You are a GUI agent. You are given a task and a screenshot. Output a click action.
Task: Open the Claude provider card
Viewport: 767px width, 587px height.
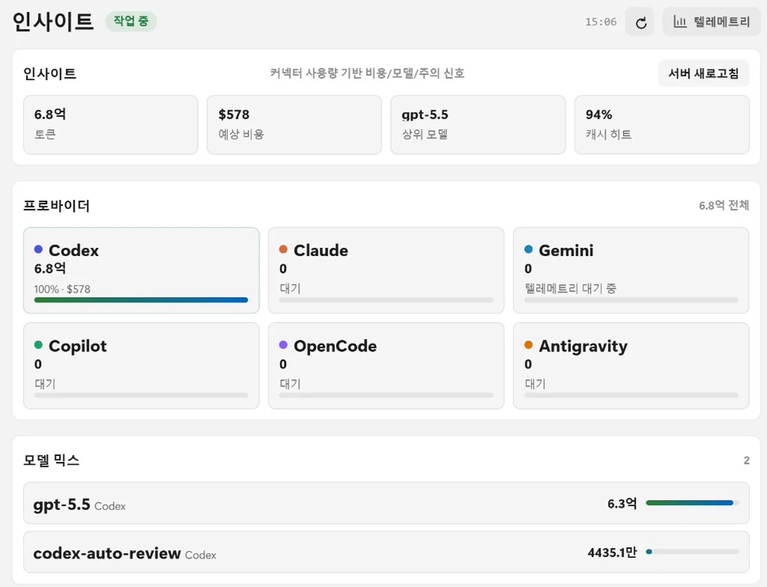(387, 271)
